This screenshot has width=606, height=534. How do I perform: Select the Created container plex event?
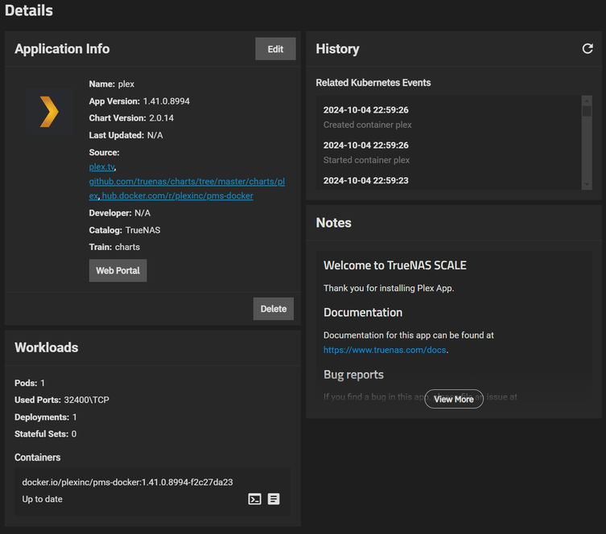tap(368, 125)
